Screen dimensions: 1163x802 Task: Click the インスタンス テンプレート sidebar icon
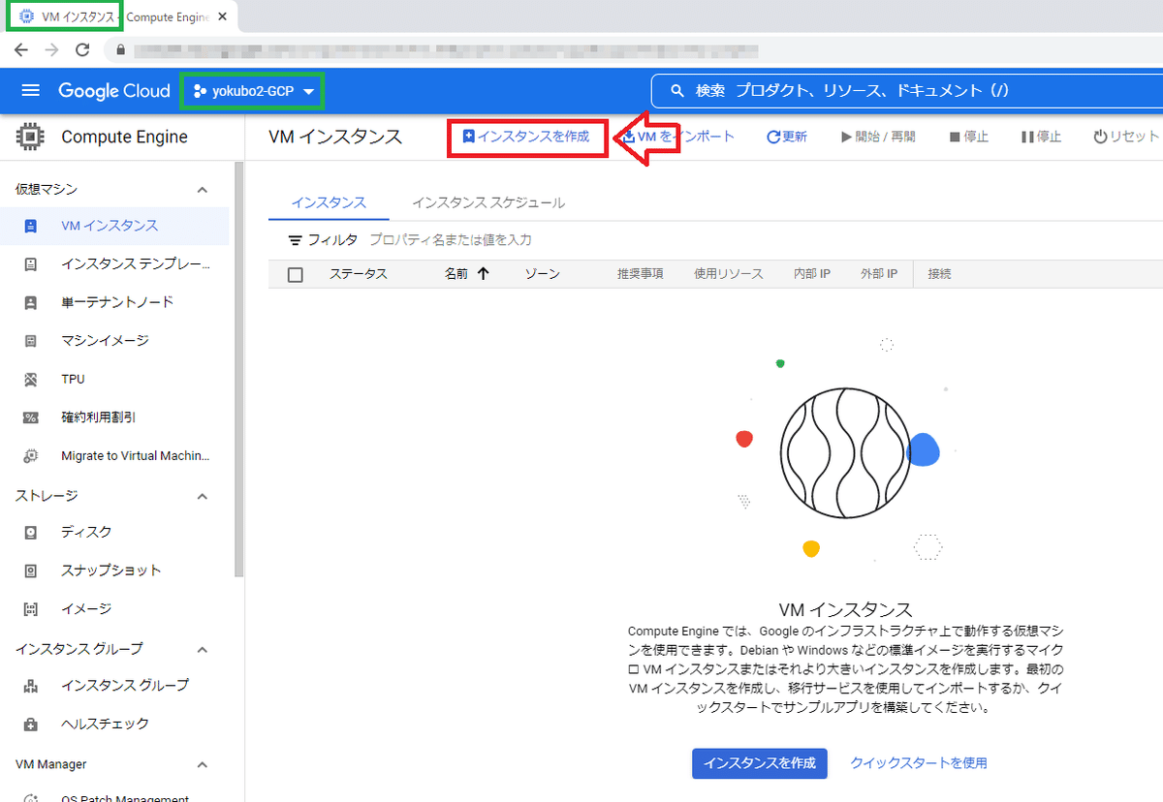point(30,264)
